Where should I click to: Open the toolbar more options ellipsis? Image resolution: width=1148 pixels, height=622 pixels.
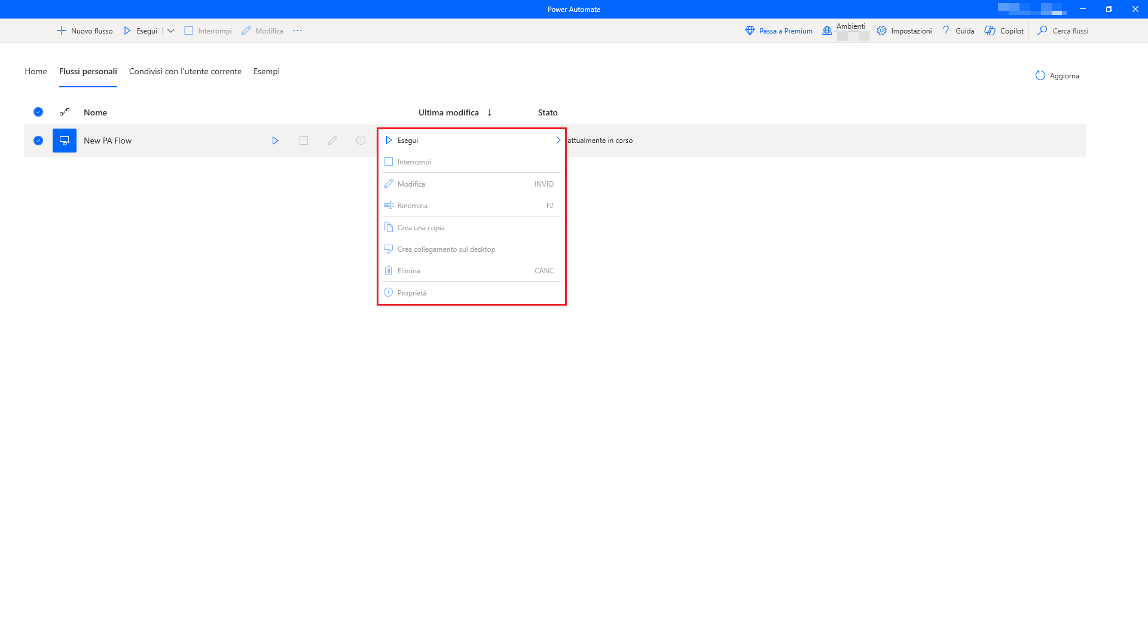(298, 31)
